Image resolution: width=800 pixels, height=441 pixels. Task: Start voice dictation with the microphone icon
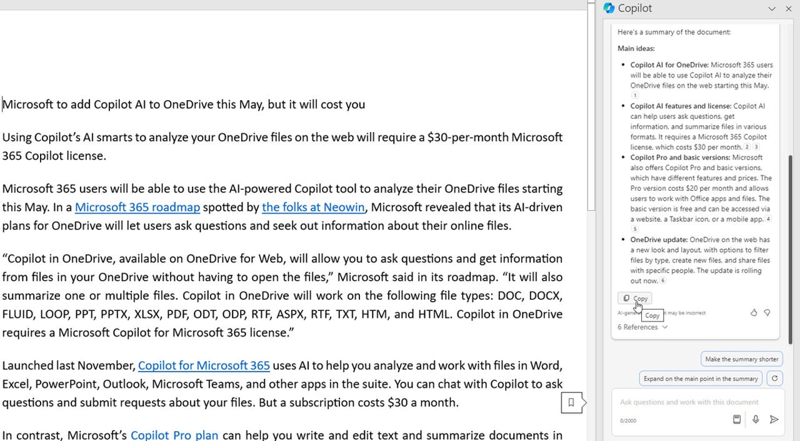756,419
